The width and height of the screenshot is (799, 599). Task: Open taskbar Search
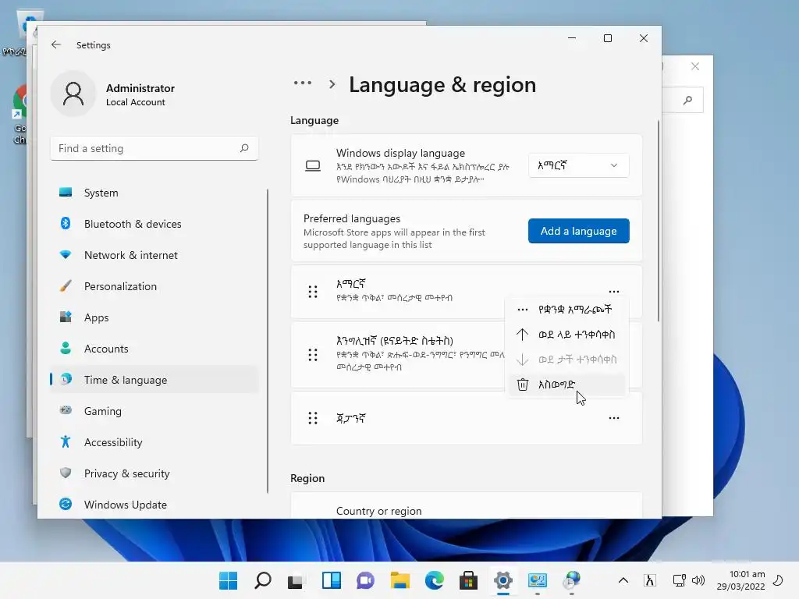pyautogui.click(x=263, y=580)
